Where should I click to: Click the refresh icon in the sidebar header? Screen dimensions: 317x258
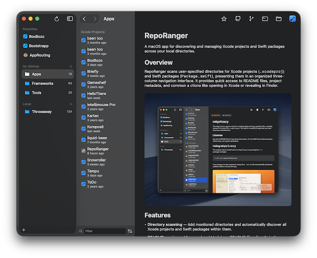coord(57,19)
